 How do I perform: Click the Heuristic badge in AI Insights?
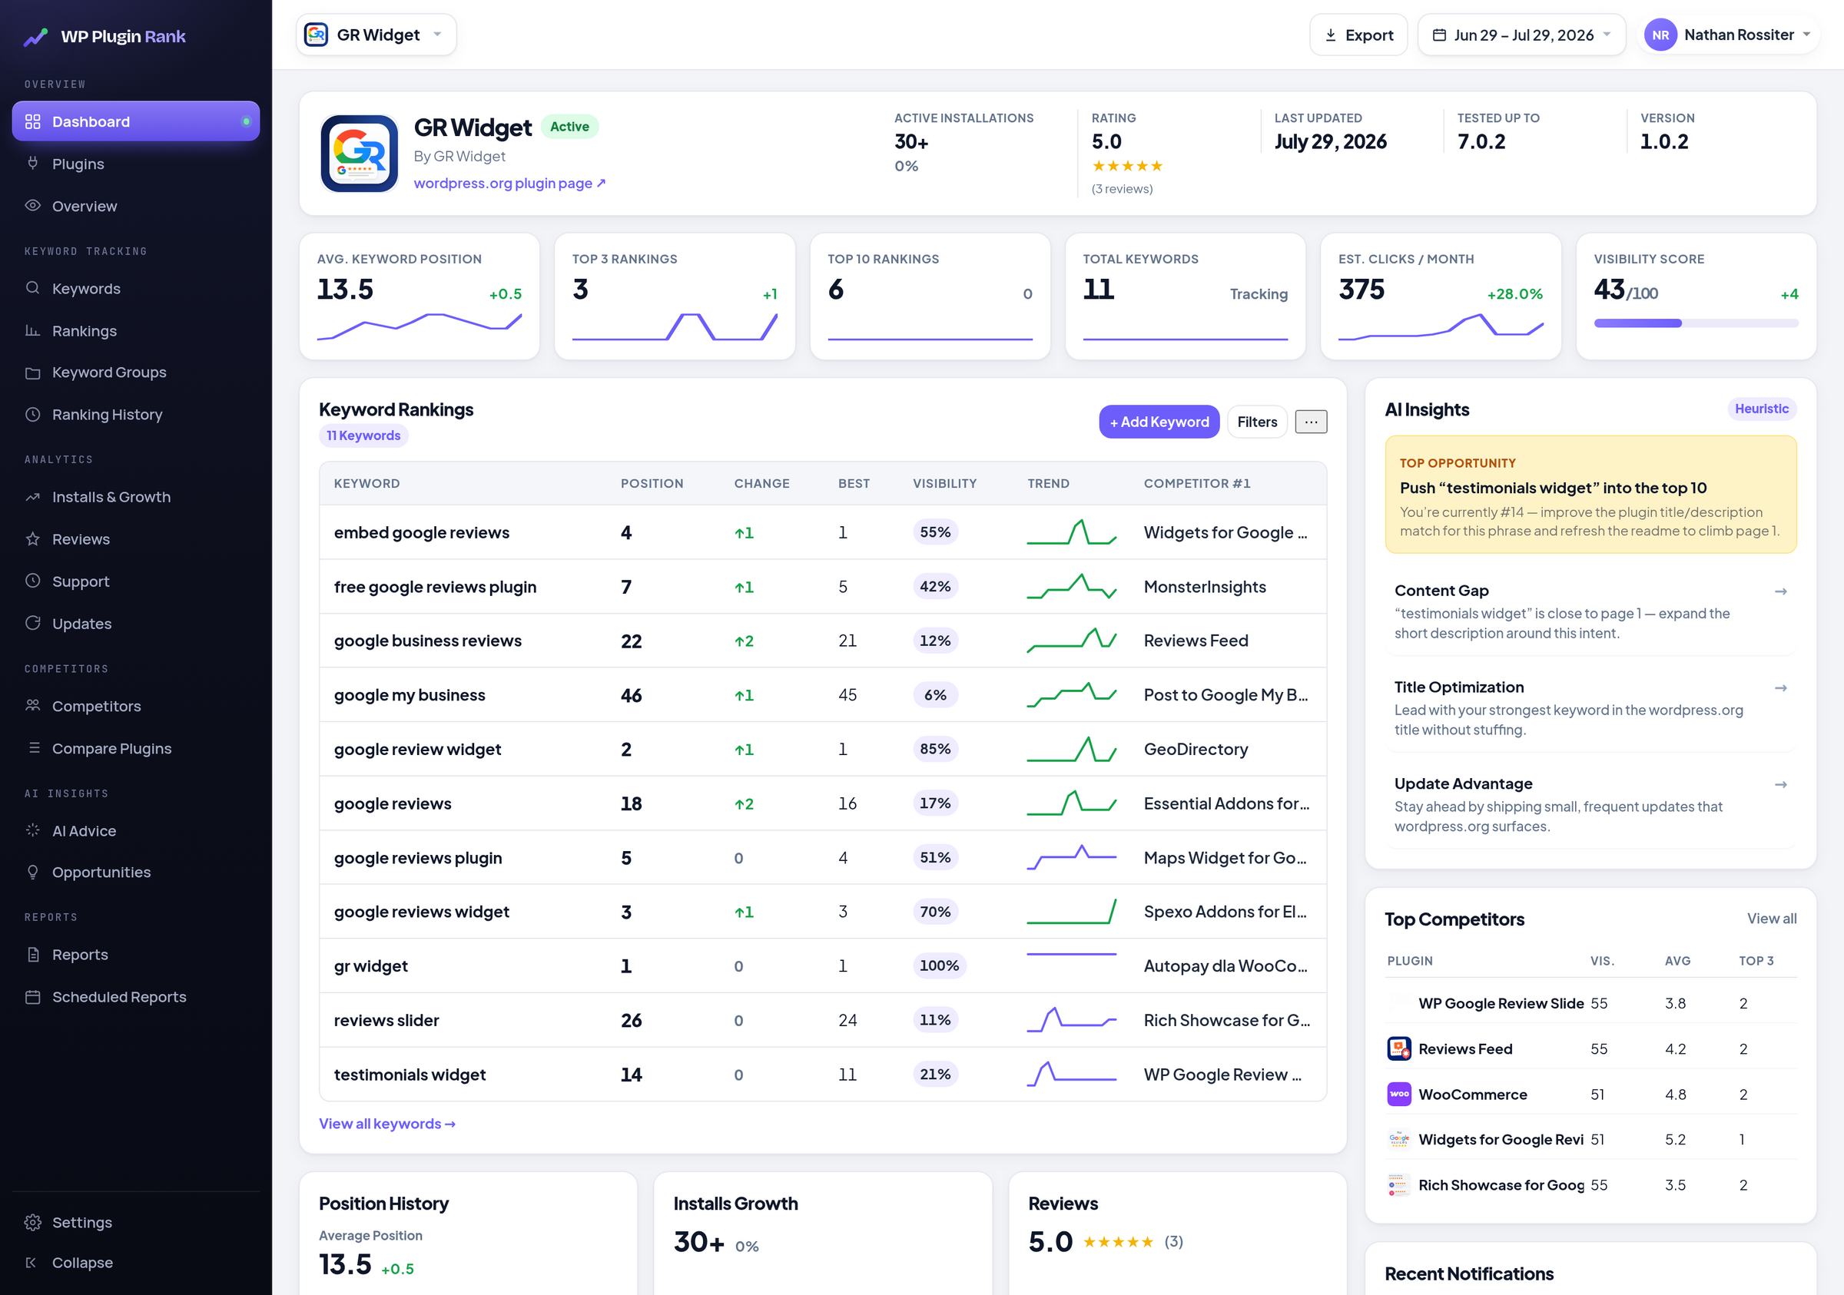click(x=1761, y=409)
